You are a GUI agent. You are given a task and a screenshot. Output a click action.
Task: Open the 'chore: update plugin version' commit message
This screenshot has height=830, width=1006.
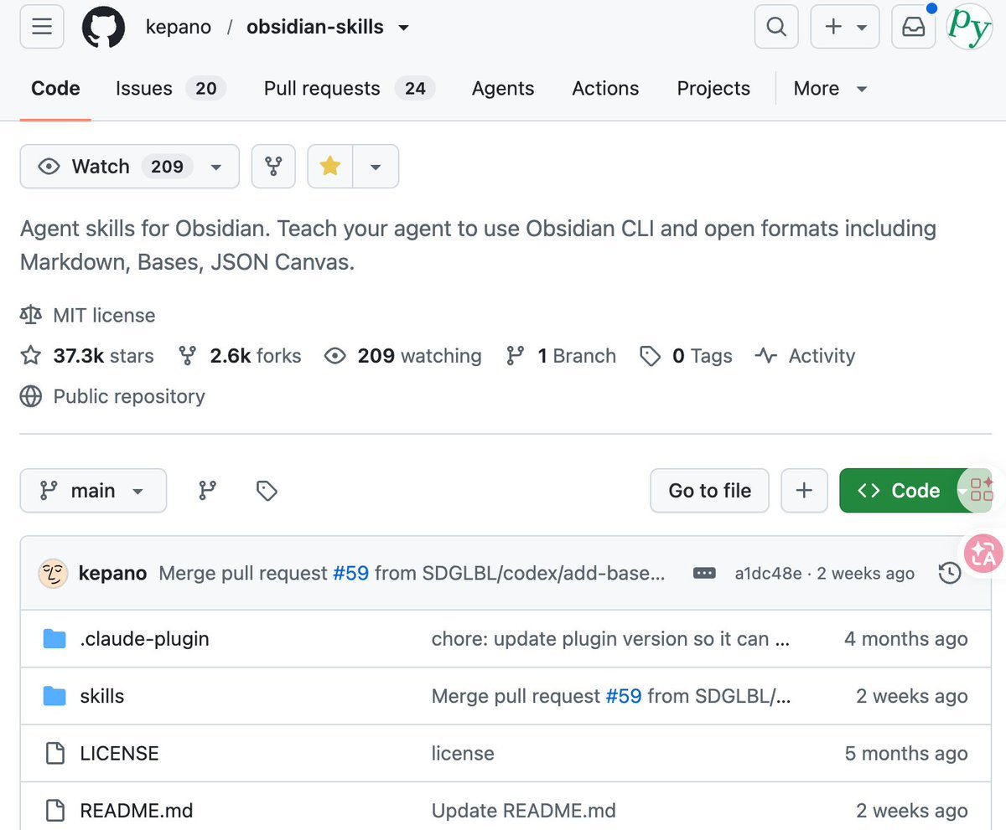610,639
